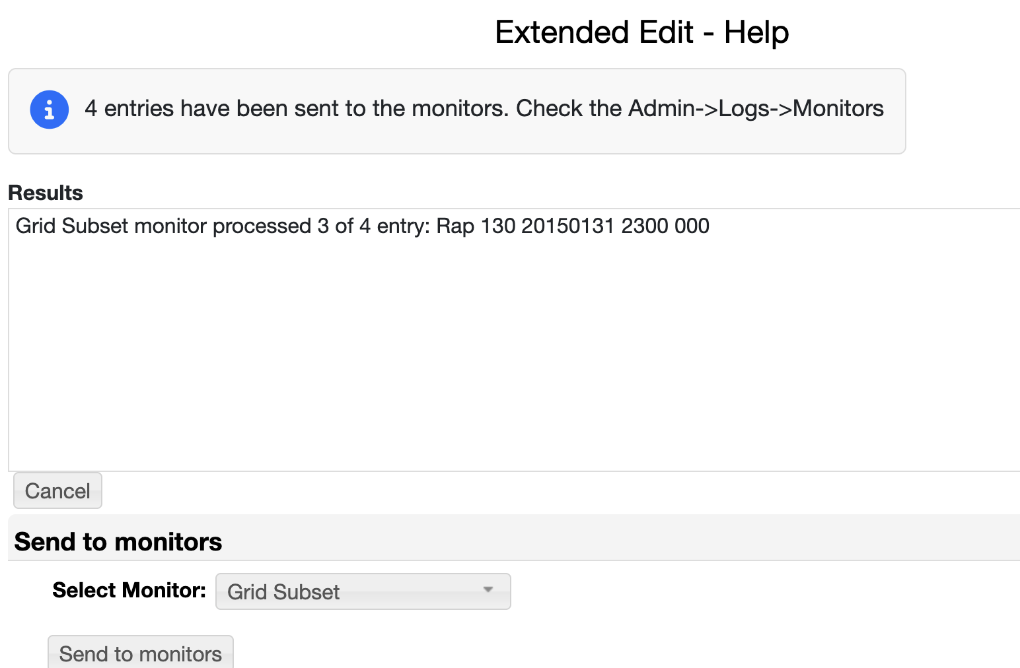Click the word Help in the page title
This screenshot has width=1020, height=668.
click(756, 32)
